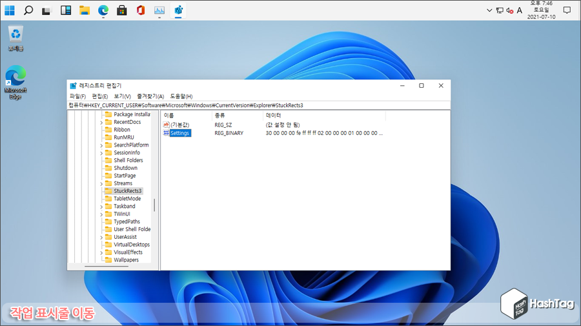The width and height of the screenshot is (581, 326).
Task: Open Microsoft Store taskbar icon
Action: click(122, 10)
